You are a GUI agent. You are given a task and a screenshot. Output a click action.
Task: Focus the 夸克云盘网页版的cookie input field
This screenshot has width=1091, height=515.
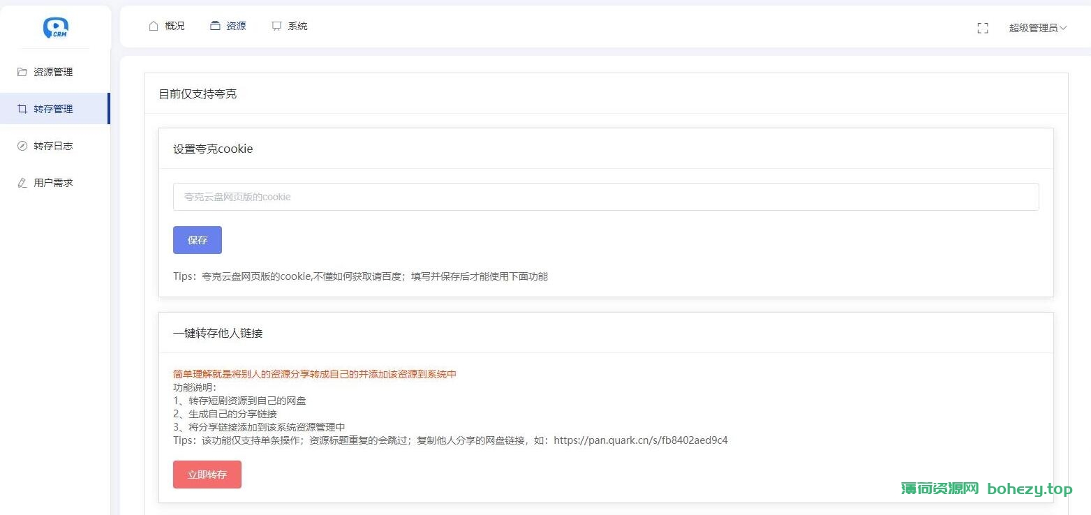tap(606, 197)
